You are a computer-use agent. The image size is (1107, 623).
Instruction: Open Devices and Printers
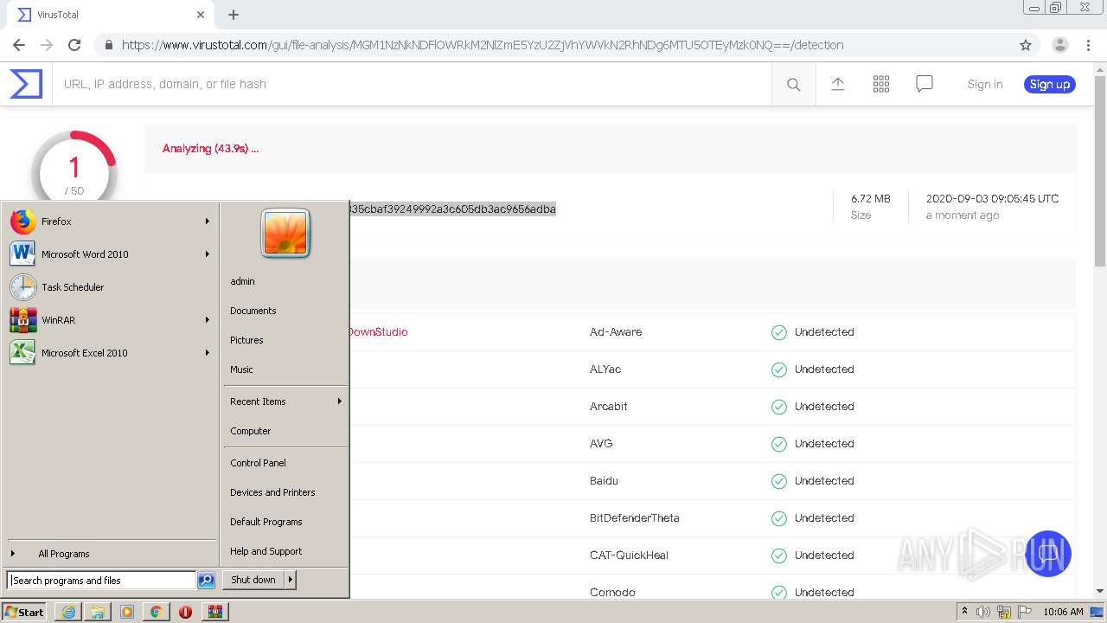pyautogui.click(x=272, y=492)
